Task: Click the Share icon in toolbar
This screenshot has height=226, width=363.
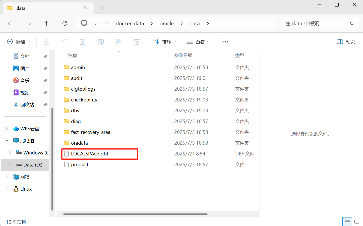Action: [119, 42]
